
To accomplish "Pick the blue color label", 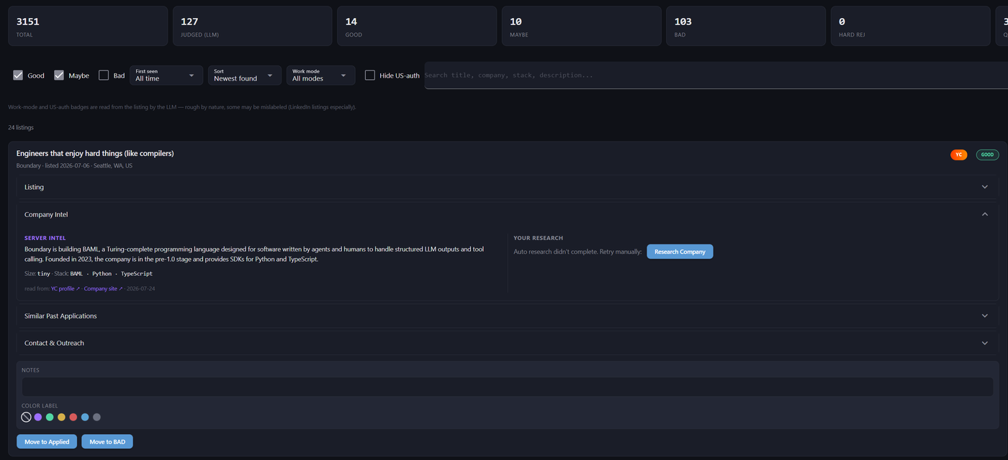I will click(85, 417).
